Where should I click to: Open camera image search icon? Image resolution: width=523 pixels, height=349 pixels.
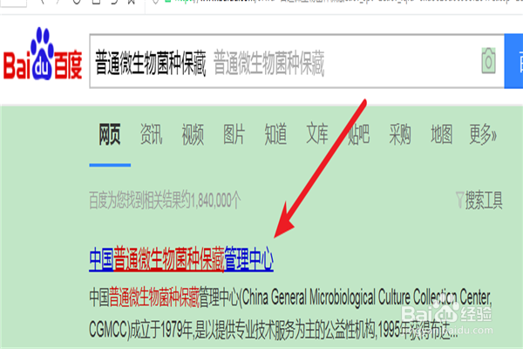[488, 61]
